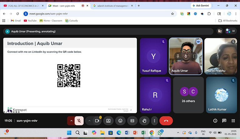Open the YouTube bookmark

click(30, 21)
